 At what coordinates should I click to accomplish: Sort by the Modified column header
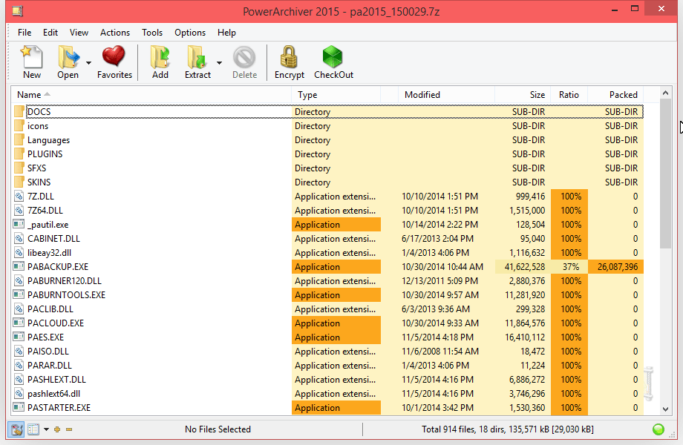tap(446, 95)
